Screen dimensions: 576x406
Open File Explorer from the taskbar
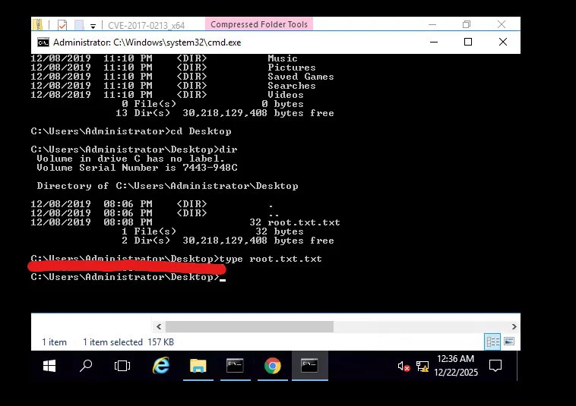click(x=198, y=366)
